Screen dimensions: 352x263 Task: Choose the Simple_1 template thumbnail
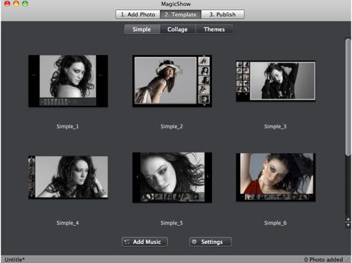[x=68, y=81]
